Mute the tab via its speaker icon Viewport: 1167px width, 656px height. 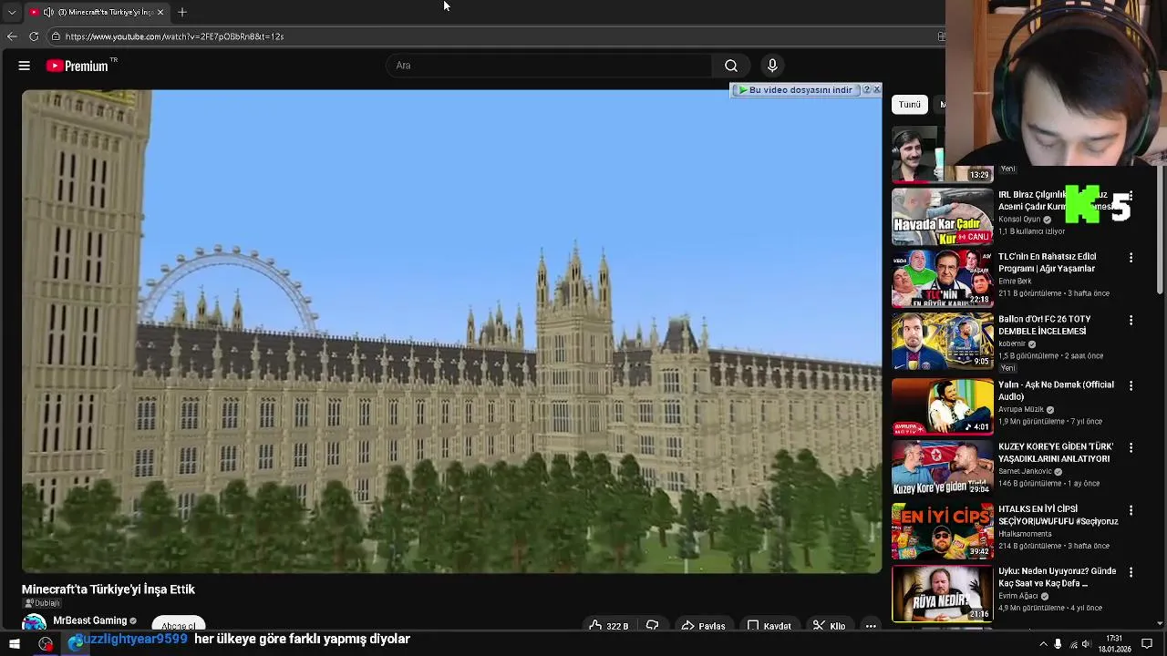[x=48, y=12]
